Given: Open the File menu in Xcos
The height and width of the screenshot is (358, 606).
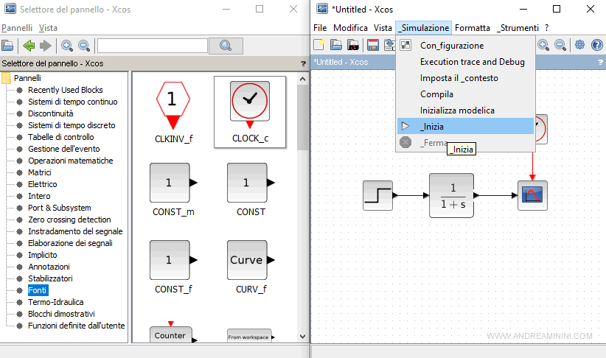Looking at the screenshot, I should (320, 28).
